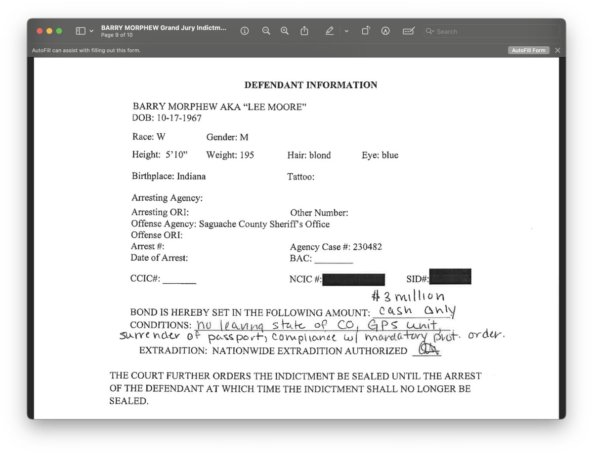This screenshot has height=455, width=593.
Task: Click 'Agency Case #: 230482' text
Action: (x=336, y=247)
